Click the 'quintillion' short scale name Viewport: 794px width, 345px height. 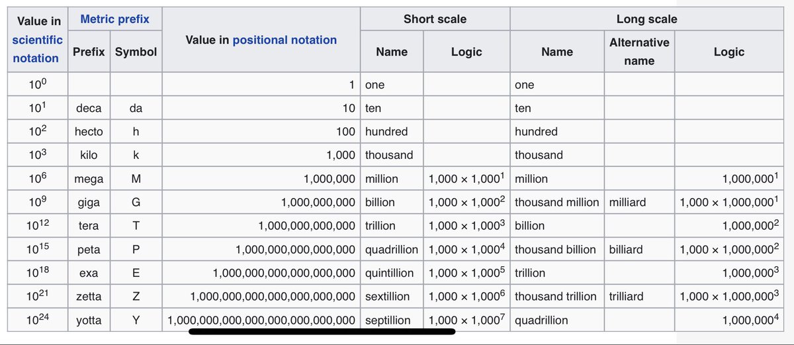[390, 273]
